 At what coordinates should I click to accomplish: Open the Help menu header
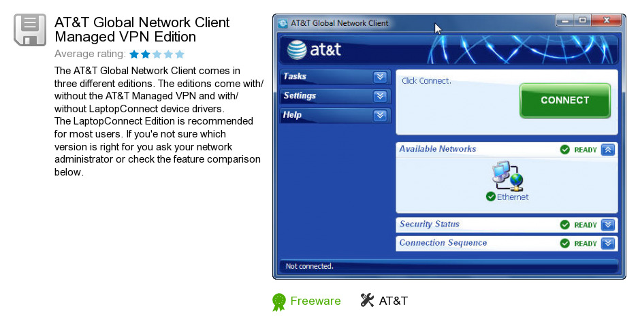coord(335,116)
